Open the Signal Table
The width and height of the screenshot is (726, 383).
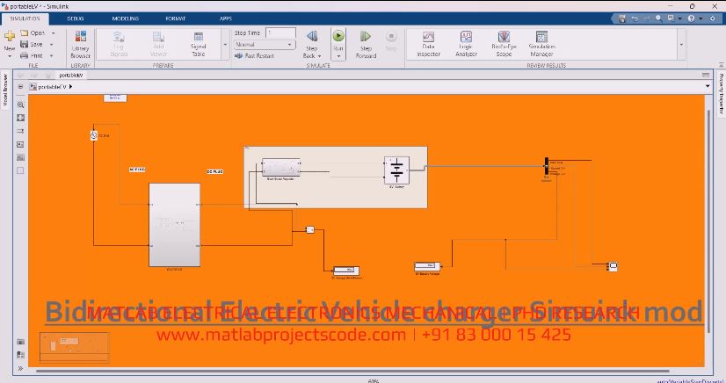click(198, 45)
